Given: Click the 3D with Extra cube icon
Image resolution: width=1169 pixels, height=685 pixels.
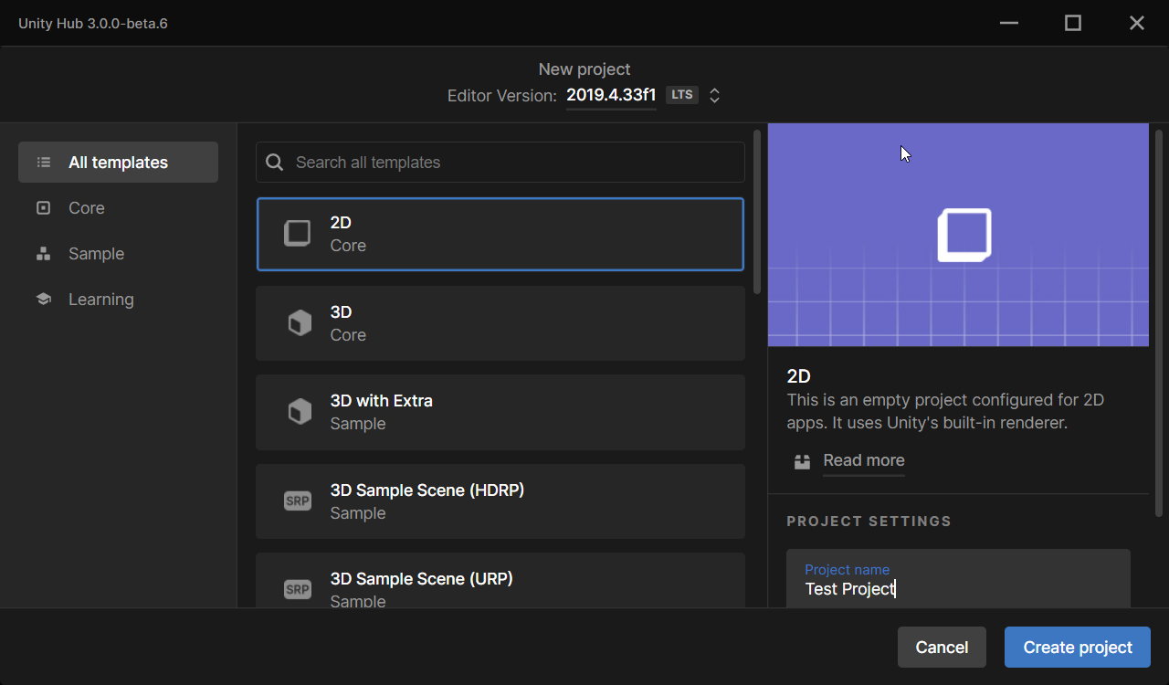Looking at the screenshot, I should click(x=300, y=412).
